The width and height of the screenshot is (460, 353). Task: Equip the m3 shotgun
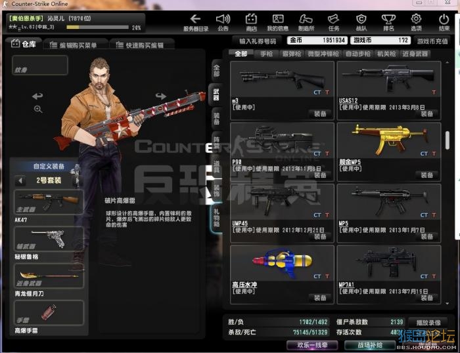coord(320,114)
